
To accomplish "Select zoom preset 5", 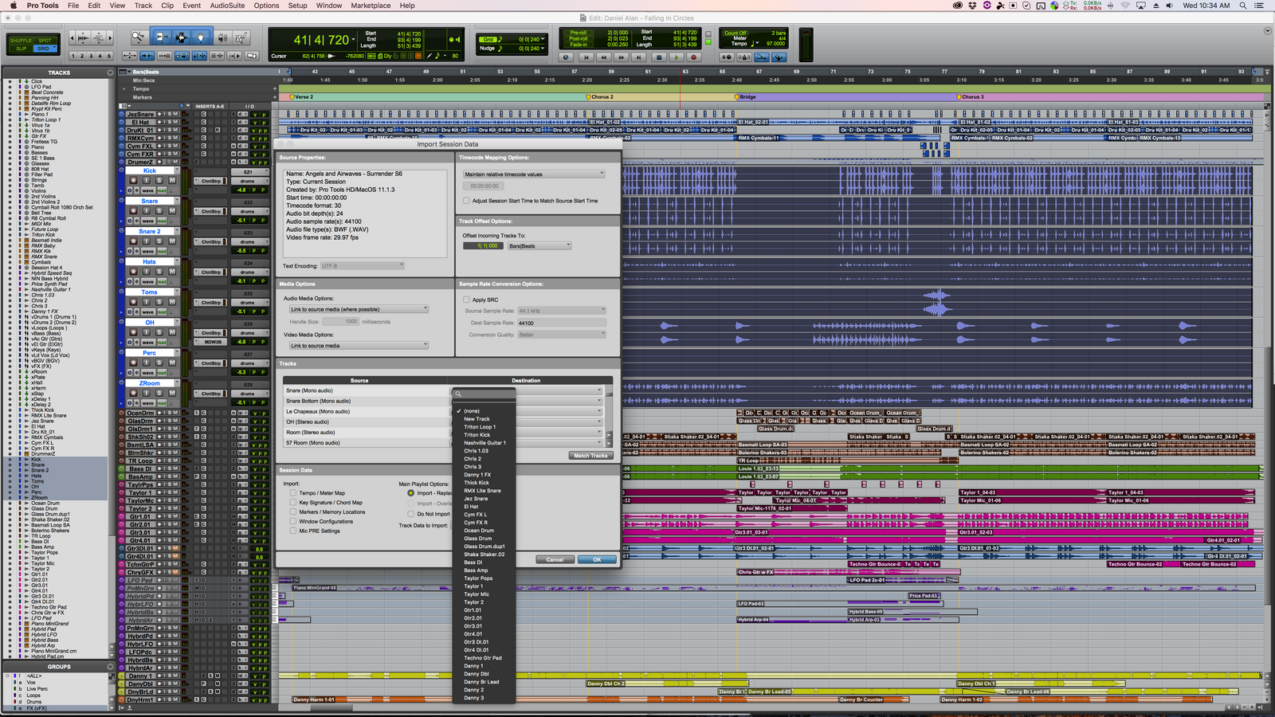I will point(109,56).
